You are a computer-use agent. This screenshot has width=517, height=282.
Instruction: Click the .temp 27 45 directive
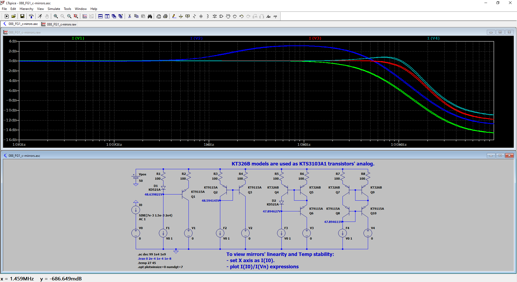click(x=147, y=263)
